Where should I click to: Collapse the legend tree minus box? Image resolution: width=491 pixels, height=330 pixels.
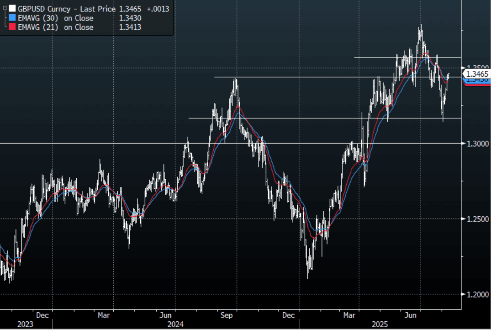5,8
